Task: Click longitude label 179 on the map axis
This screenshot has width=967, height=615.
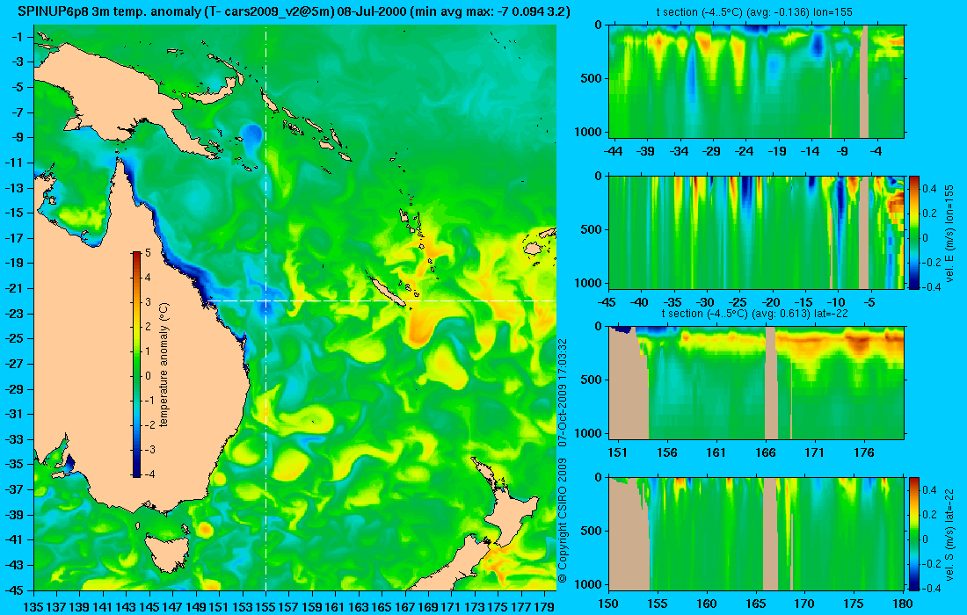Action: pos(544,607)
